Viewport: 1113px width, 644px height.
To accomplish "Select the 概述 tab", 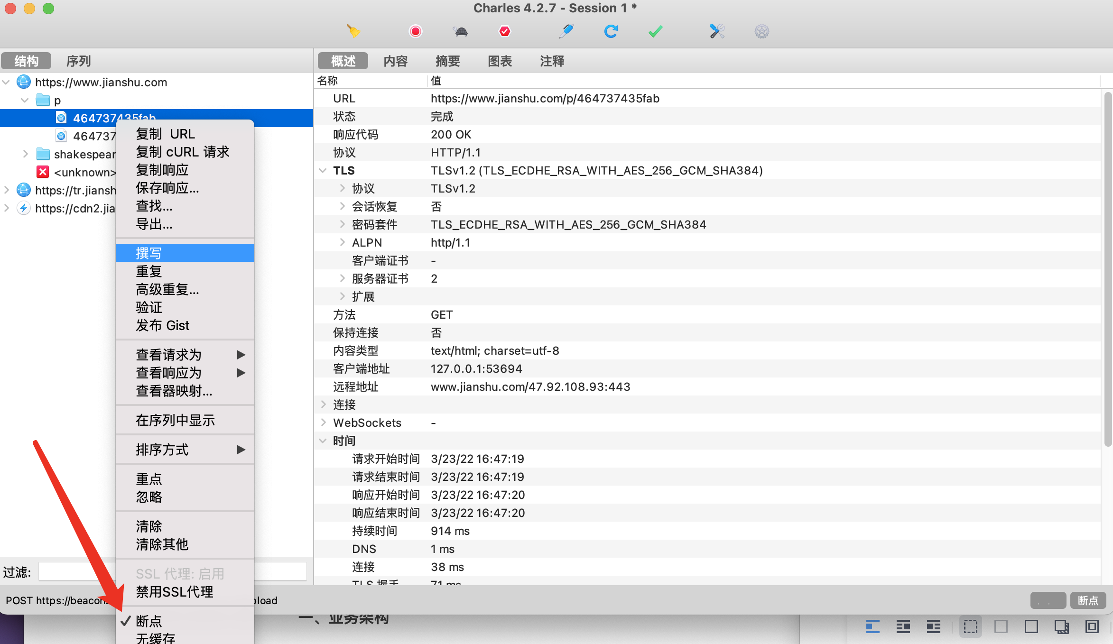I will click(x=343, y=61).
